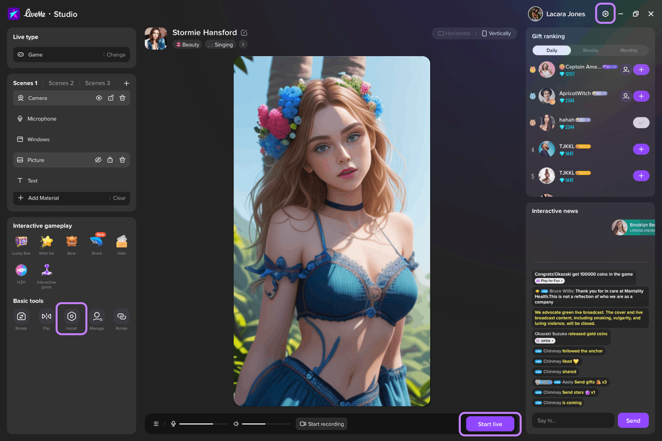
Task: Expand more tags after Singing
Action: (x=243, y=44)
